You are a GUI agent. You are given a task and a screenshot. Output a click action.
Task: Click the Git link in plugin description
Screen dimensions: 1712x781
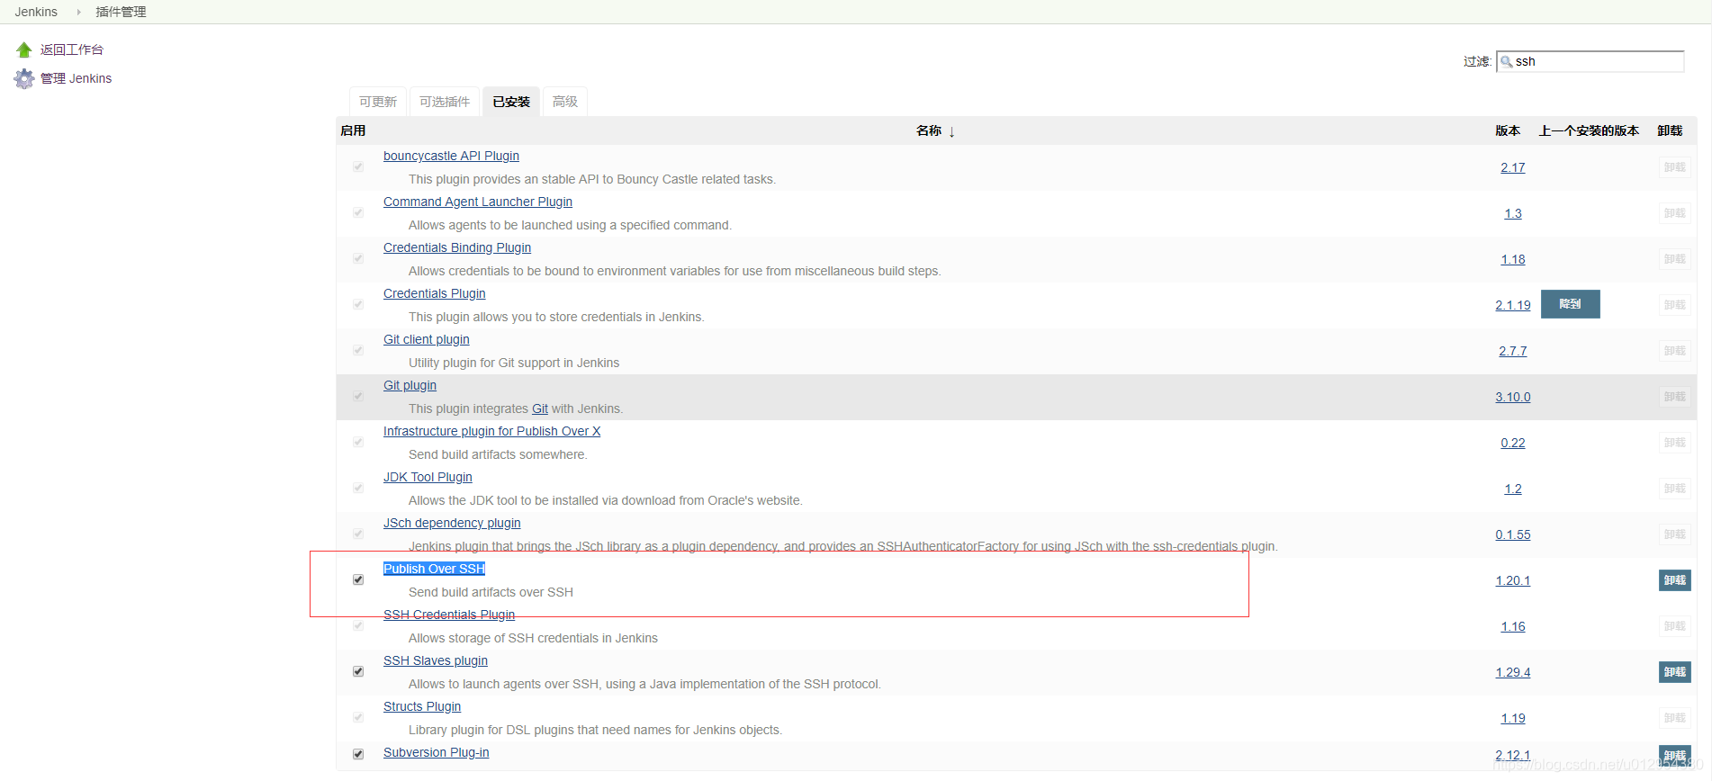(x=540, y=408)
